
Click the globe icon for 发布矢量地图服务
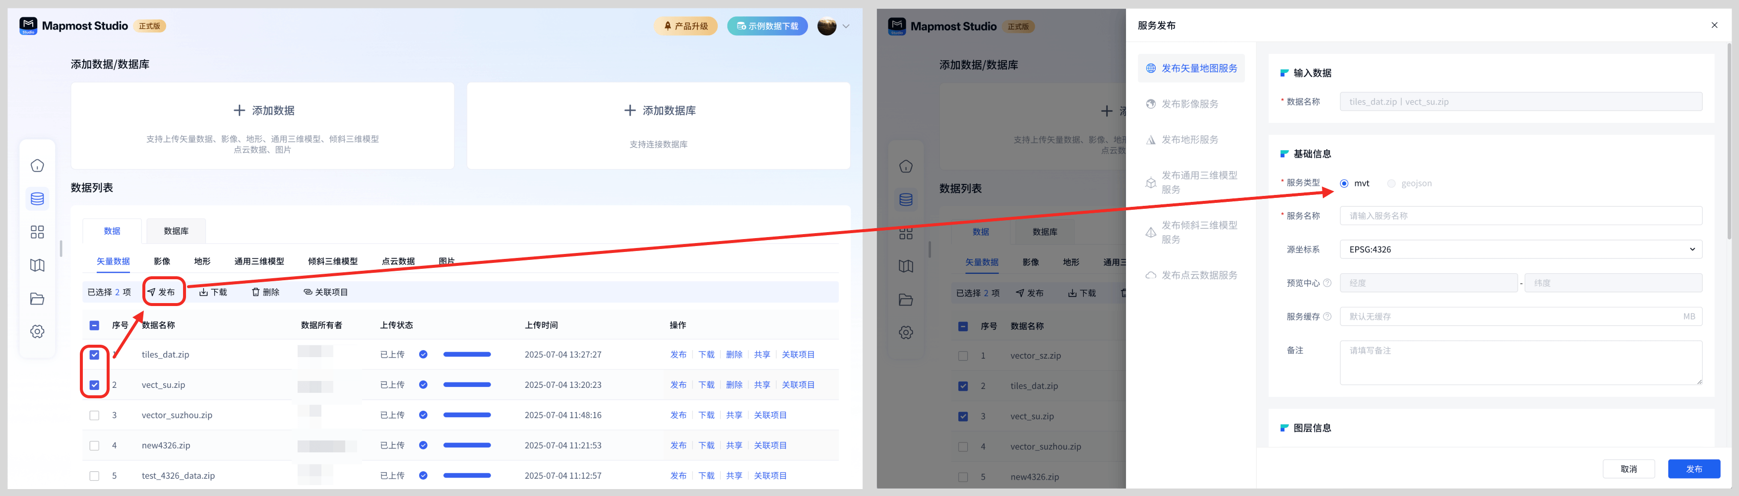click(x=1151, y=68)
